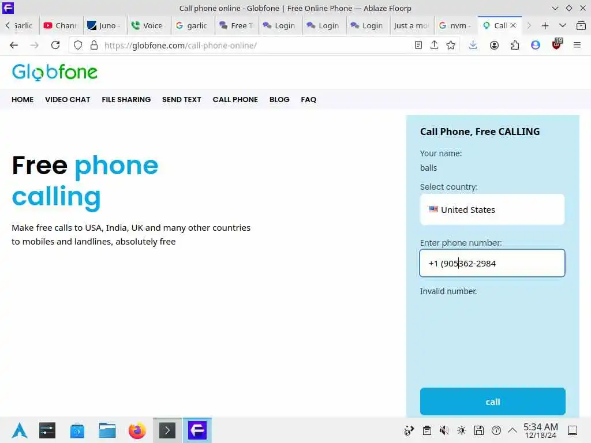Click the forward navigation arrow
Screen dimensions: 591x443
(34, 45)
